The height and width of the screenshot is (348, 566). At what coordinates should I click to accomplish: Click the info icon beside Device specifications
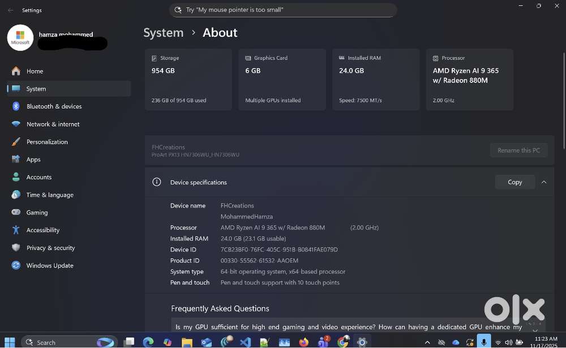(157, 182)
